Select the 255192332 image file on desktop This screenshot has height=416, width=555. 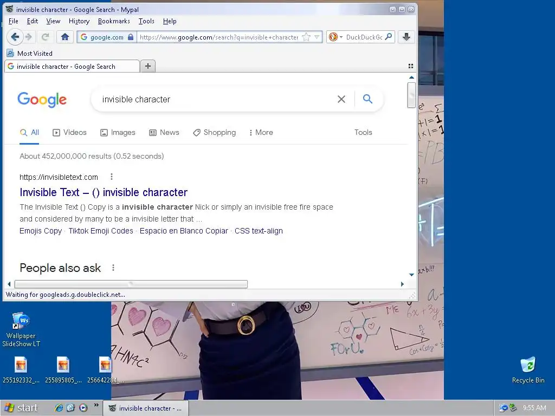point(21,370)
